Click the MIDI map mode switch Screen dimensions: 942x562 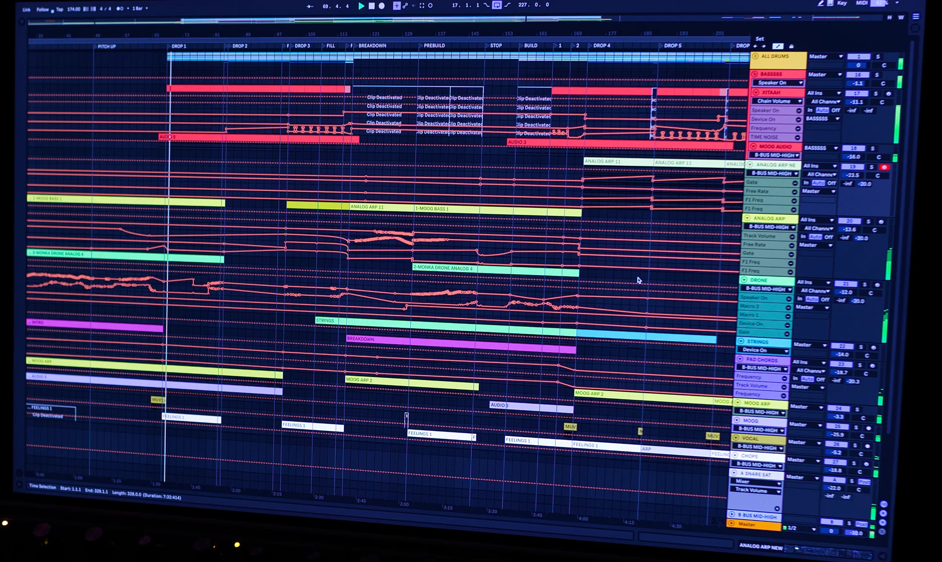point(862,3)
